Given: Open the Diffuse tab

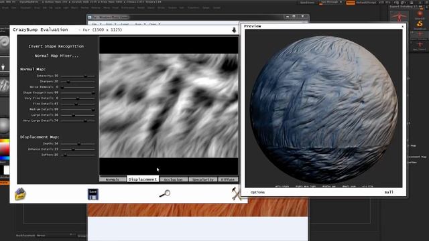Looking at the screenshot, I should (x=228, y=179).
